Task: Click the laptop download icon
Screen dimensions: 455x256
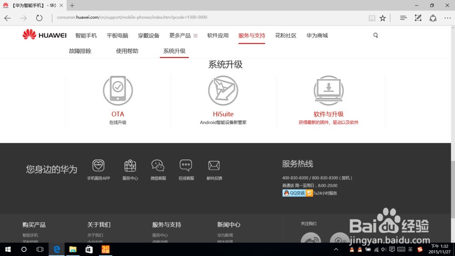Action: (x=329, y=90)
